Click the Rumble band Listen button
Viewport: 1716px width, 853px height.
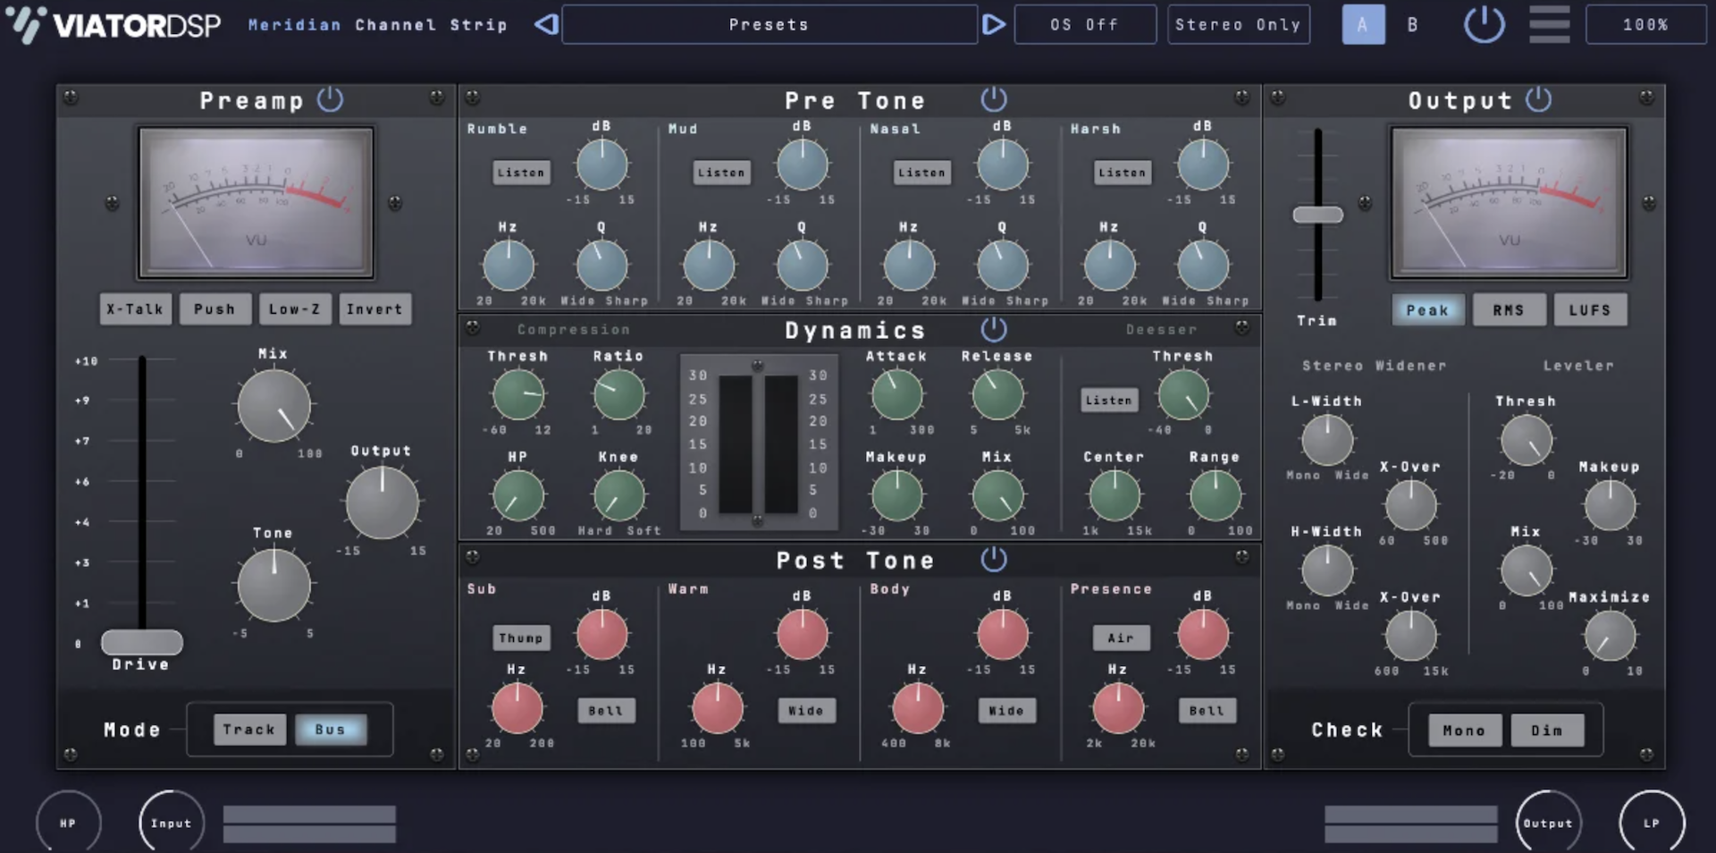520,173
